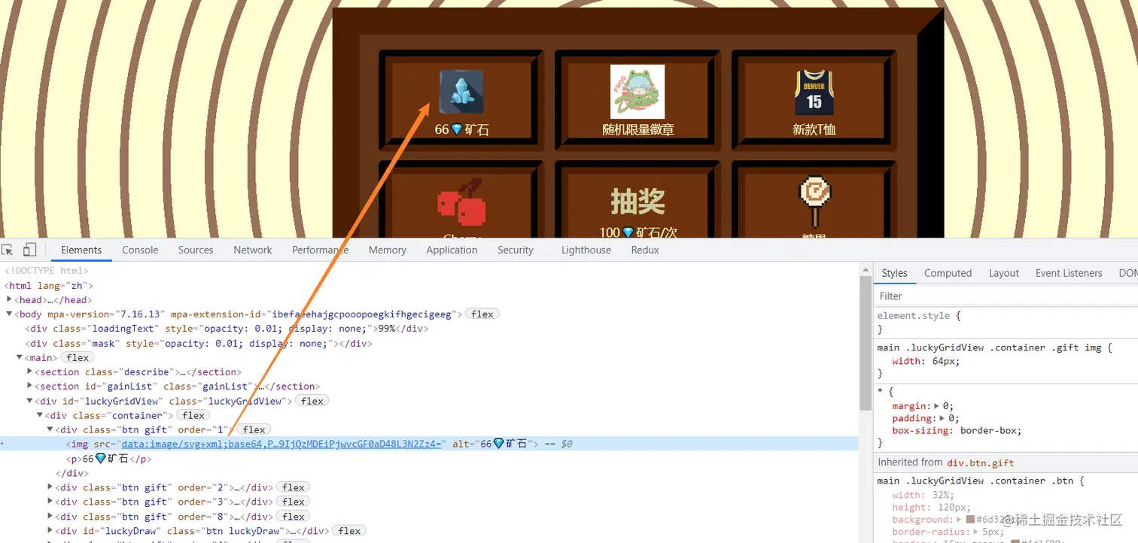Click box-sizing: border-box declaration
This screenshot has width=1138, height=543.
point(957,431)
